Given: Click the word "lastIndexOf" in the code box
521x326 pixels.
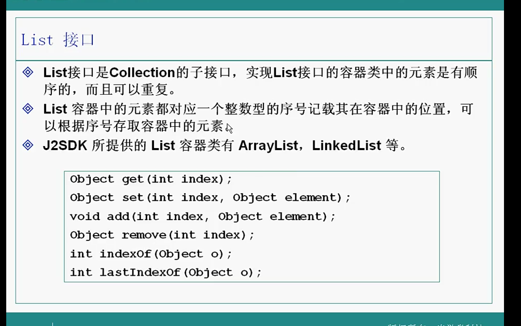Looking at the screenshot, I should (x=141, y=272).
